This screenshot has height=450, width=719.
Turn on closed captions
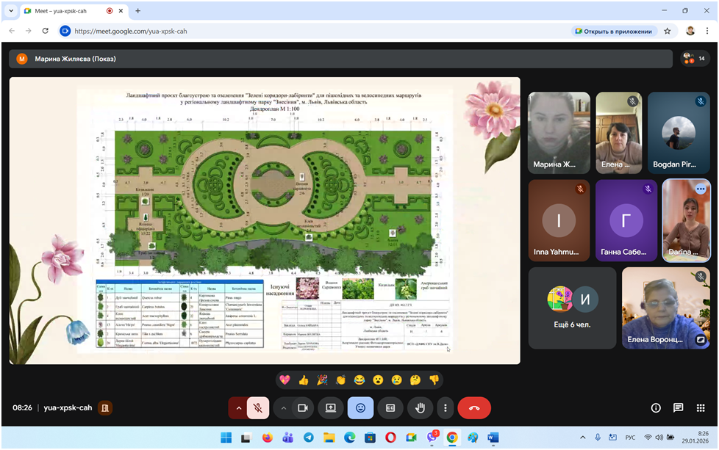click(391, 407)
